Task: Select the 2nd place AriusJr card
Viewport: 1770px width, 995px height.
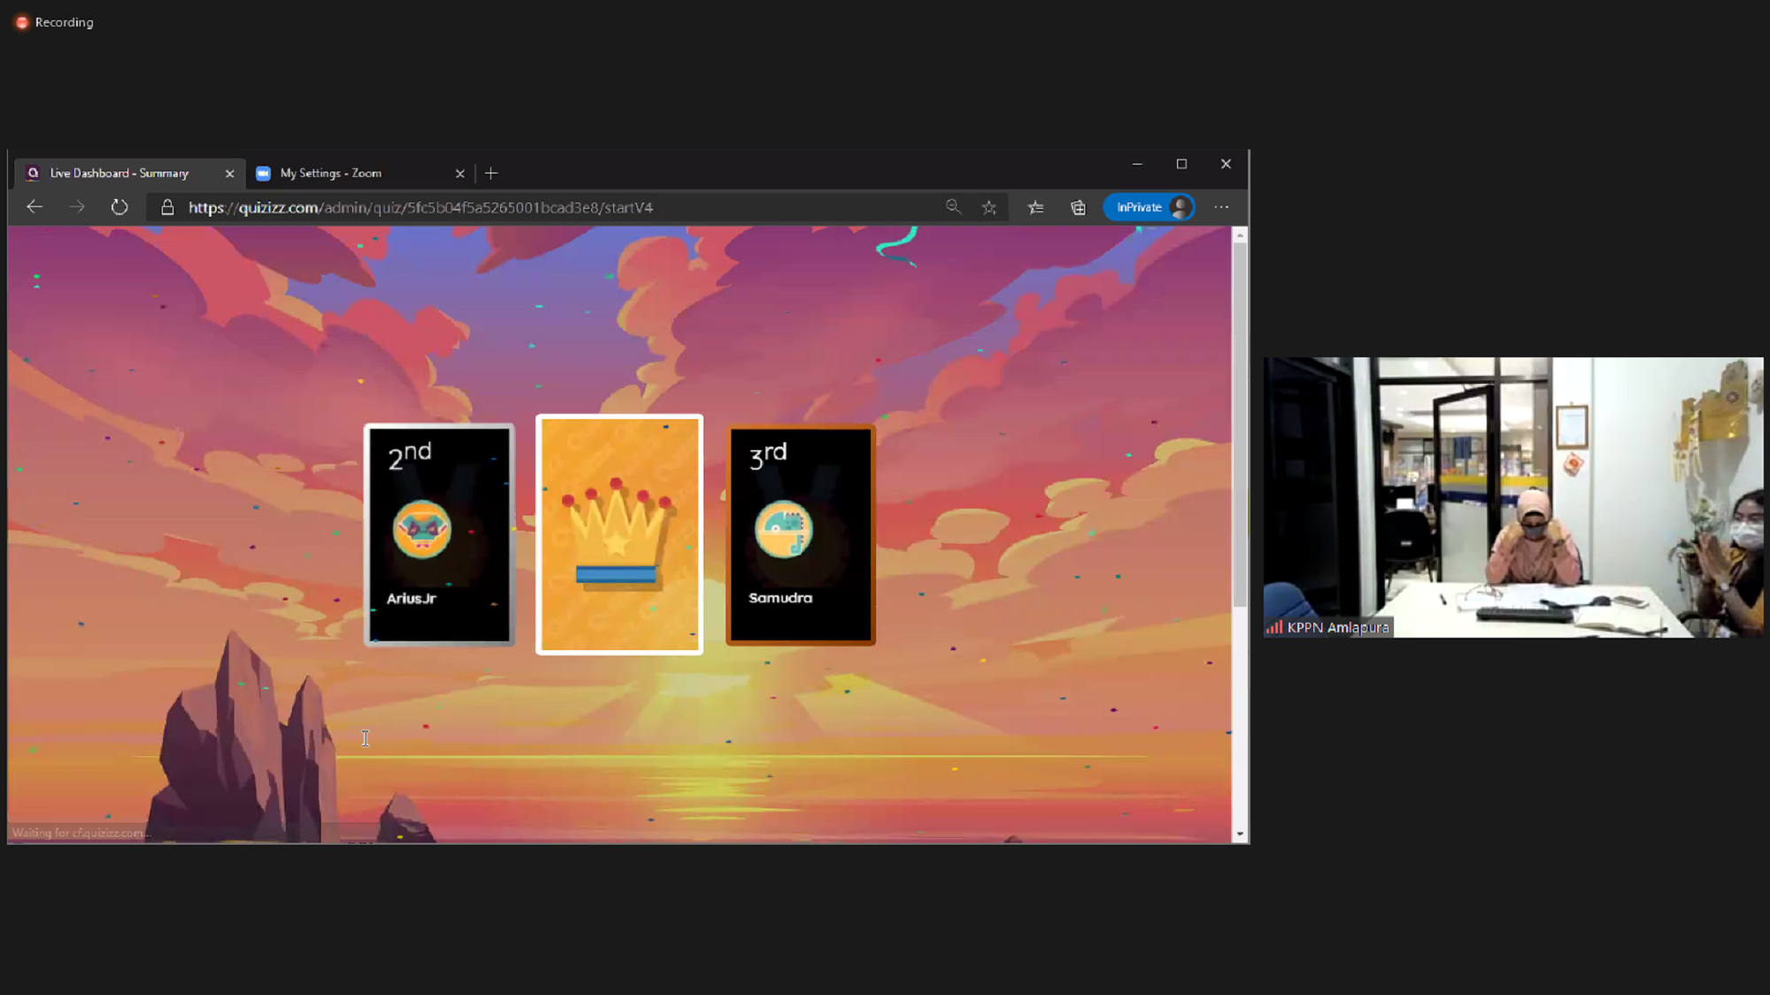Action: tap(439, 535)
